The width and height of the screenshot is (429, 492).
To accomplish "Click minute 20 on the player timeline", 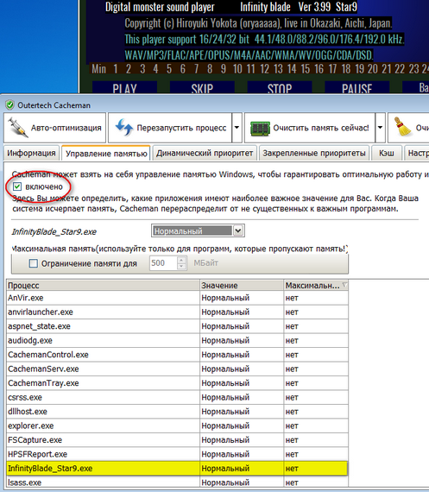I will click(373, 69).
